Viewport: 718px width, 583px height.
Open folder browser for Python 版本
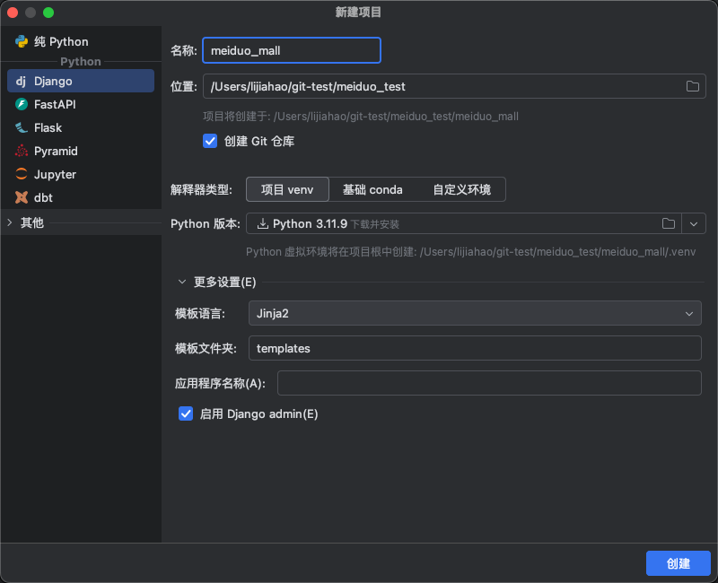tap(669, 223)
